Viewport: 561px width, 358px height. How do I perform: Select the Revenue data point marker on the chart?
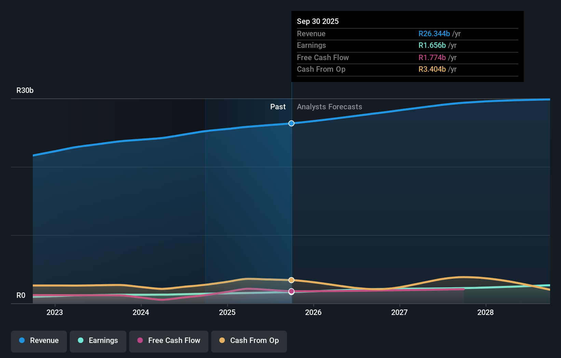click(x=291, y=123)
